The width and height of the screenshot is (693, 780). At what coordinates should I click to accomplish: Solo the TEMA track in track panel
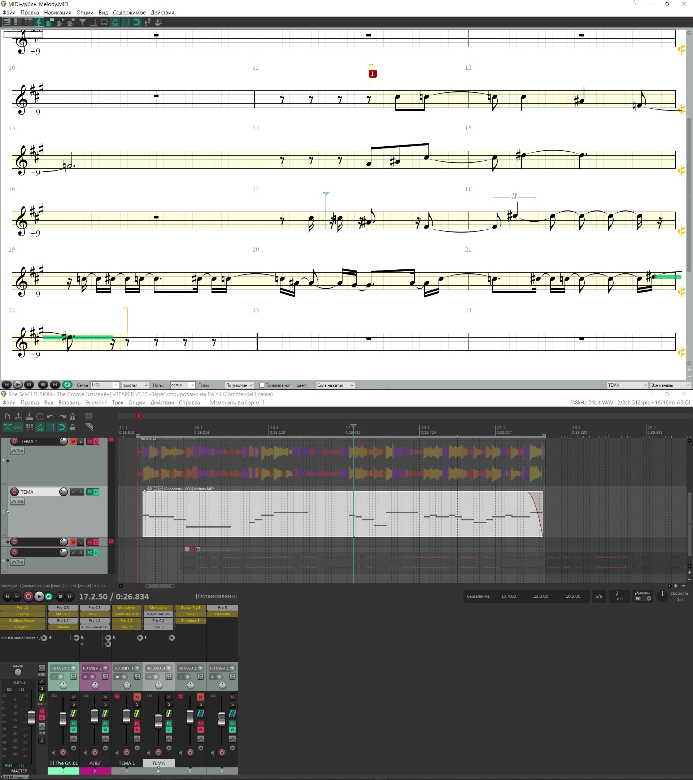coord(80,492)
